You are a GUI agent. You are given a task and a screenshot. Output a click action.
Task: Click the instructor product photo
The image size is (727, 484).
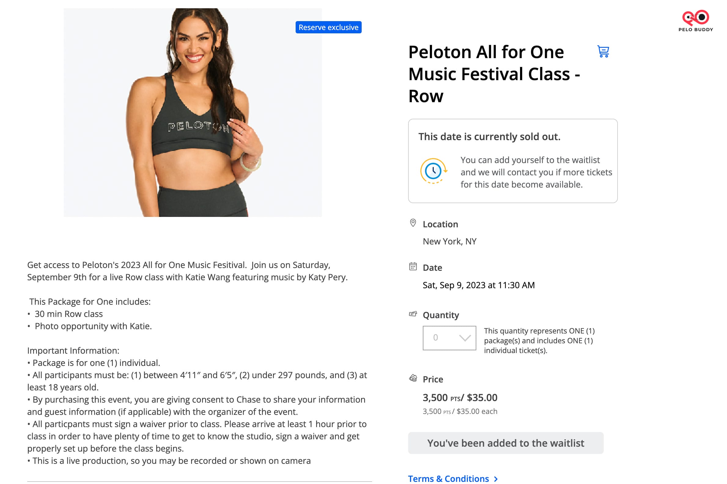(x=193, y=113)
